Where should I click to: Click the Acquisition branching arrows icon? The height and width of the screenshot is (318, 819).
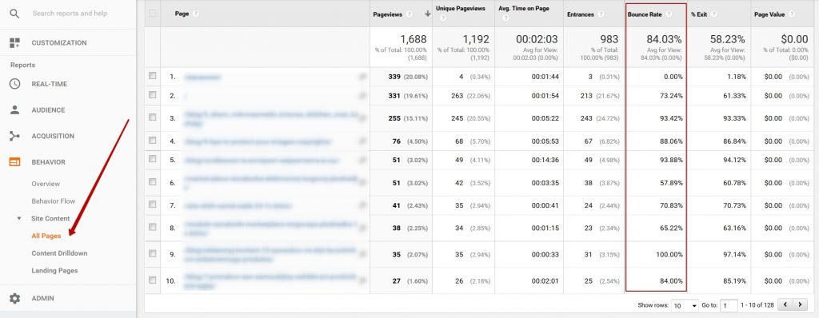[14, 136]
